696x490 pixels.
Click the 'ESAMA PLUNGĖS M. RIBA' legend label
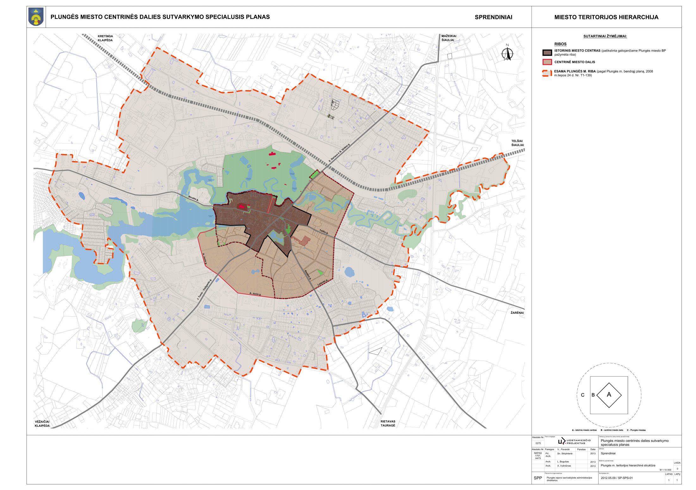[x=575, y=71]
